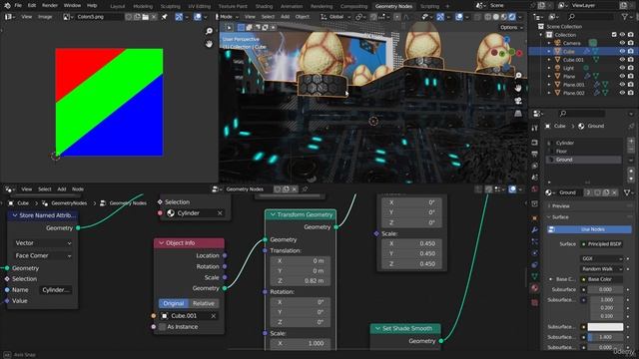Pin the Colors3.png image
This screenshot has width=639, height=359.
pyautogui.click(x=165, y=17)
